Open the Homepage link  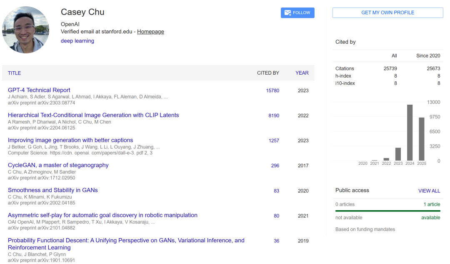[x=150, y=32]
